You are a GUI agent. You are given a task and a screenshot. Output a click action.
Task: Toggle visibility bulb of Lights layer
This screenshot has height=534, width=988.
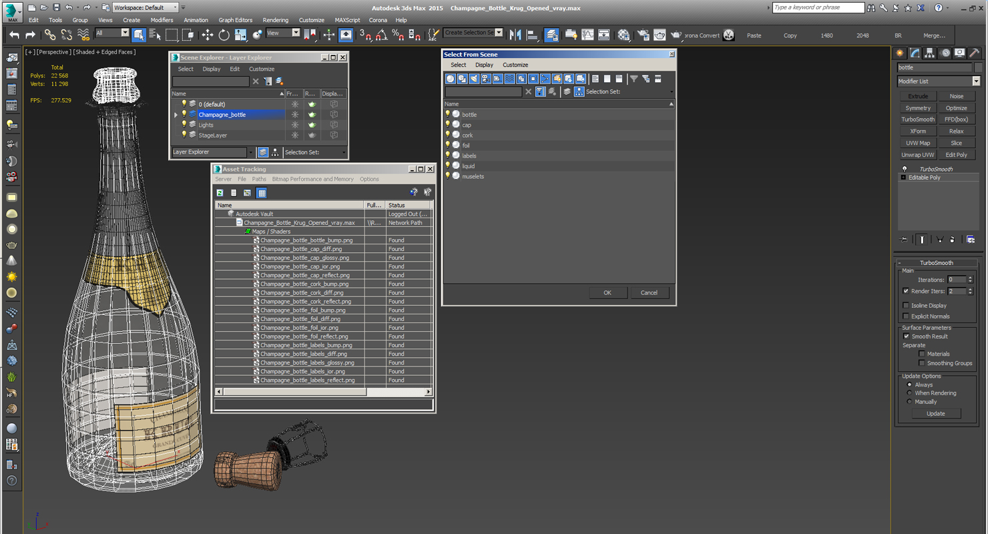pos(184,125)
